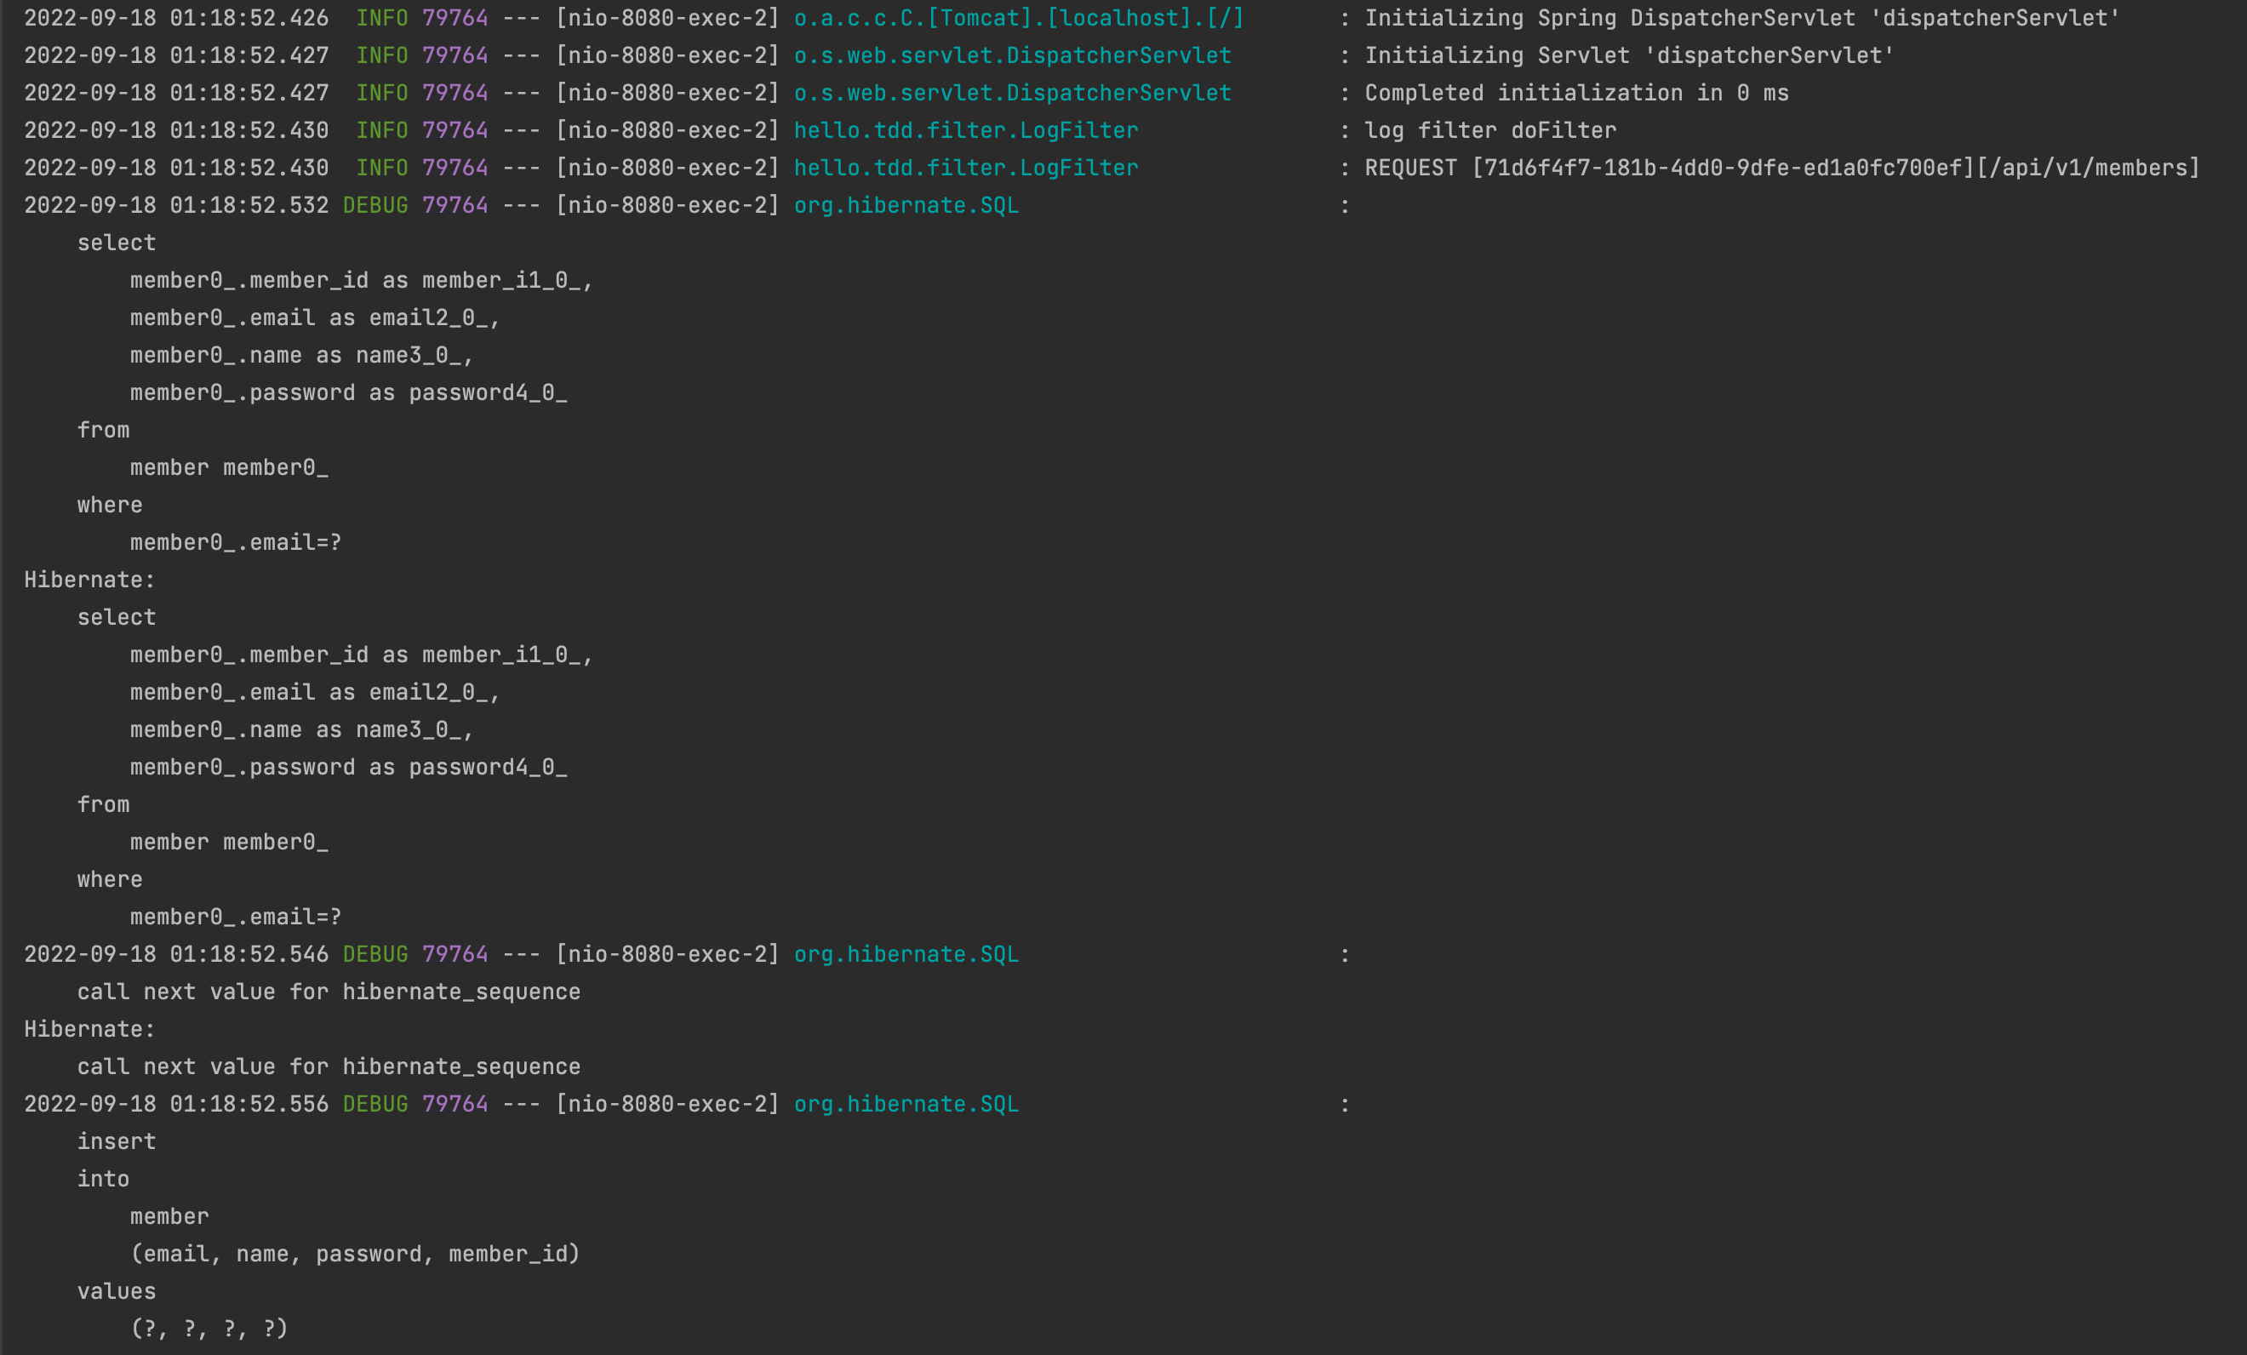Image resolution: width=2247 pixels, height=1355 pixels.
Task: Click LogFilter logger on the REQUEST line
Action: click(966, 168)
